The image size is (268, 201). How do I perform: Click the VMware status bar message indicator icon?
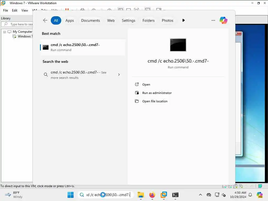tap(260, 186)
